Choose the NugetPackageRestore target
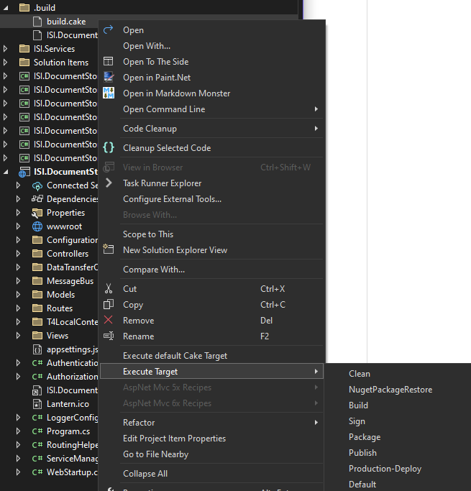The height and width of the screenshot is (491, 471). point(390,390)
